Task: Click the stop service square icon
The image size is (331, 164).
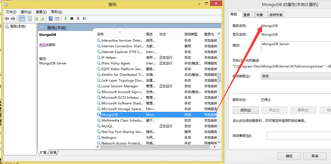Action: 72,18
